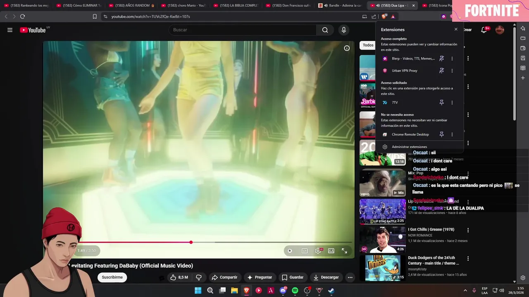The image size is (529, 297).
Task: Open Spotify from the taskbar
Action: [x=295, y=290]
